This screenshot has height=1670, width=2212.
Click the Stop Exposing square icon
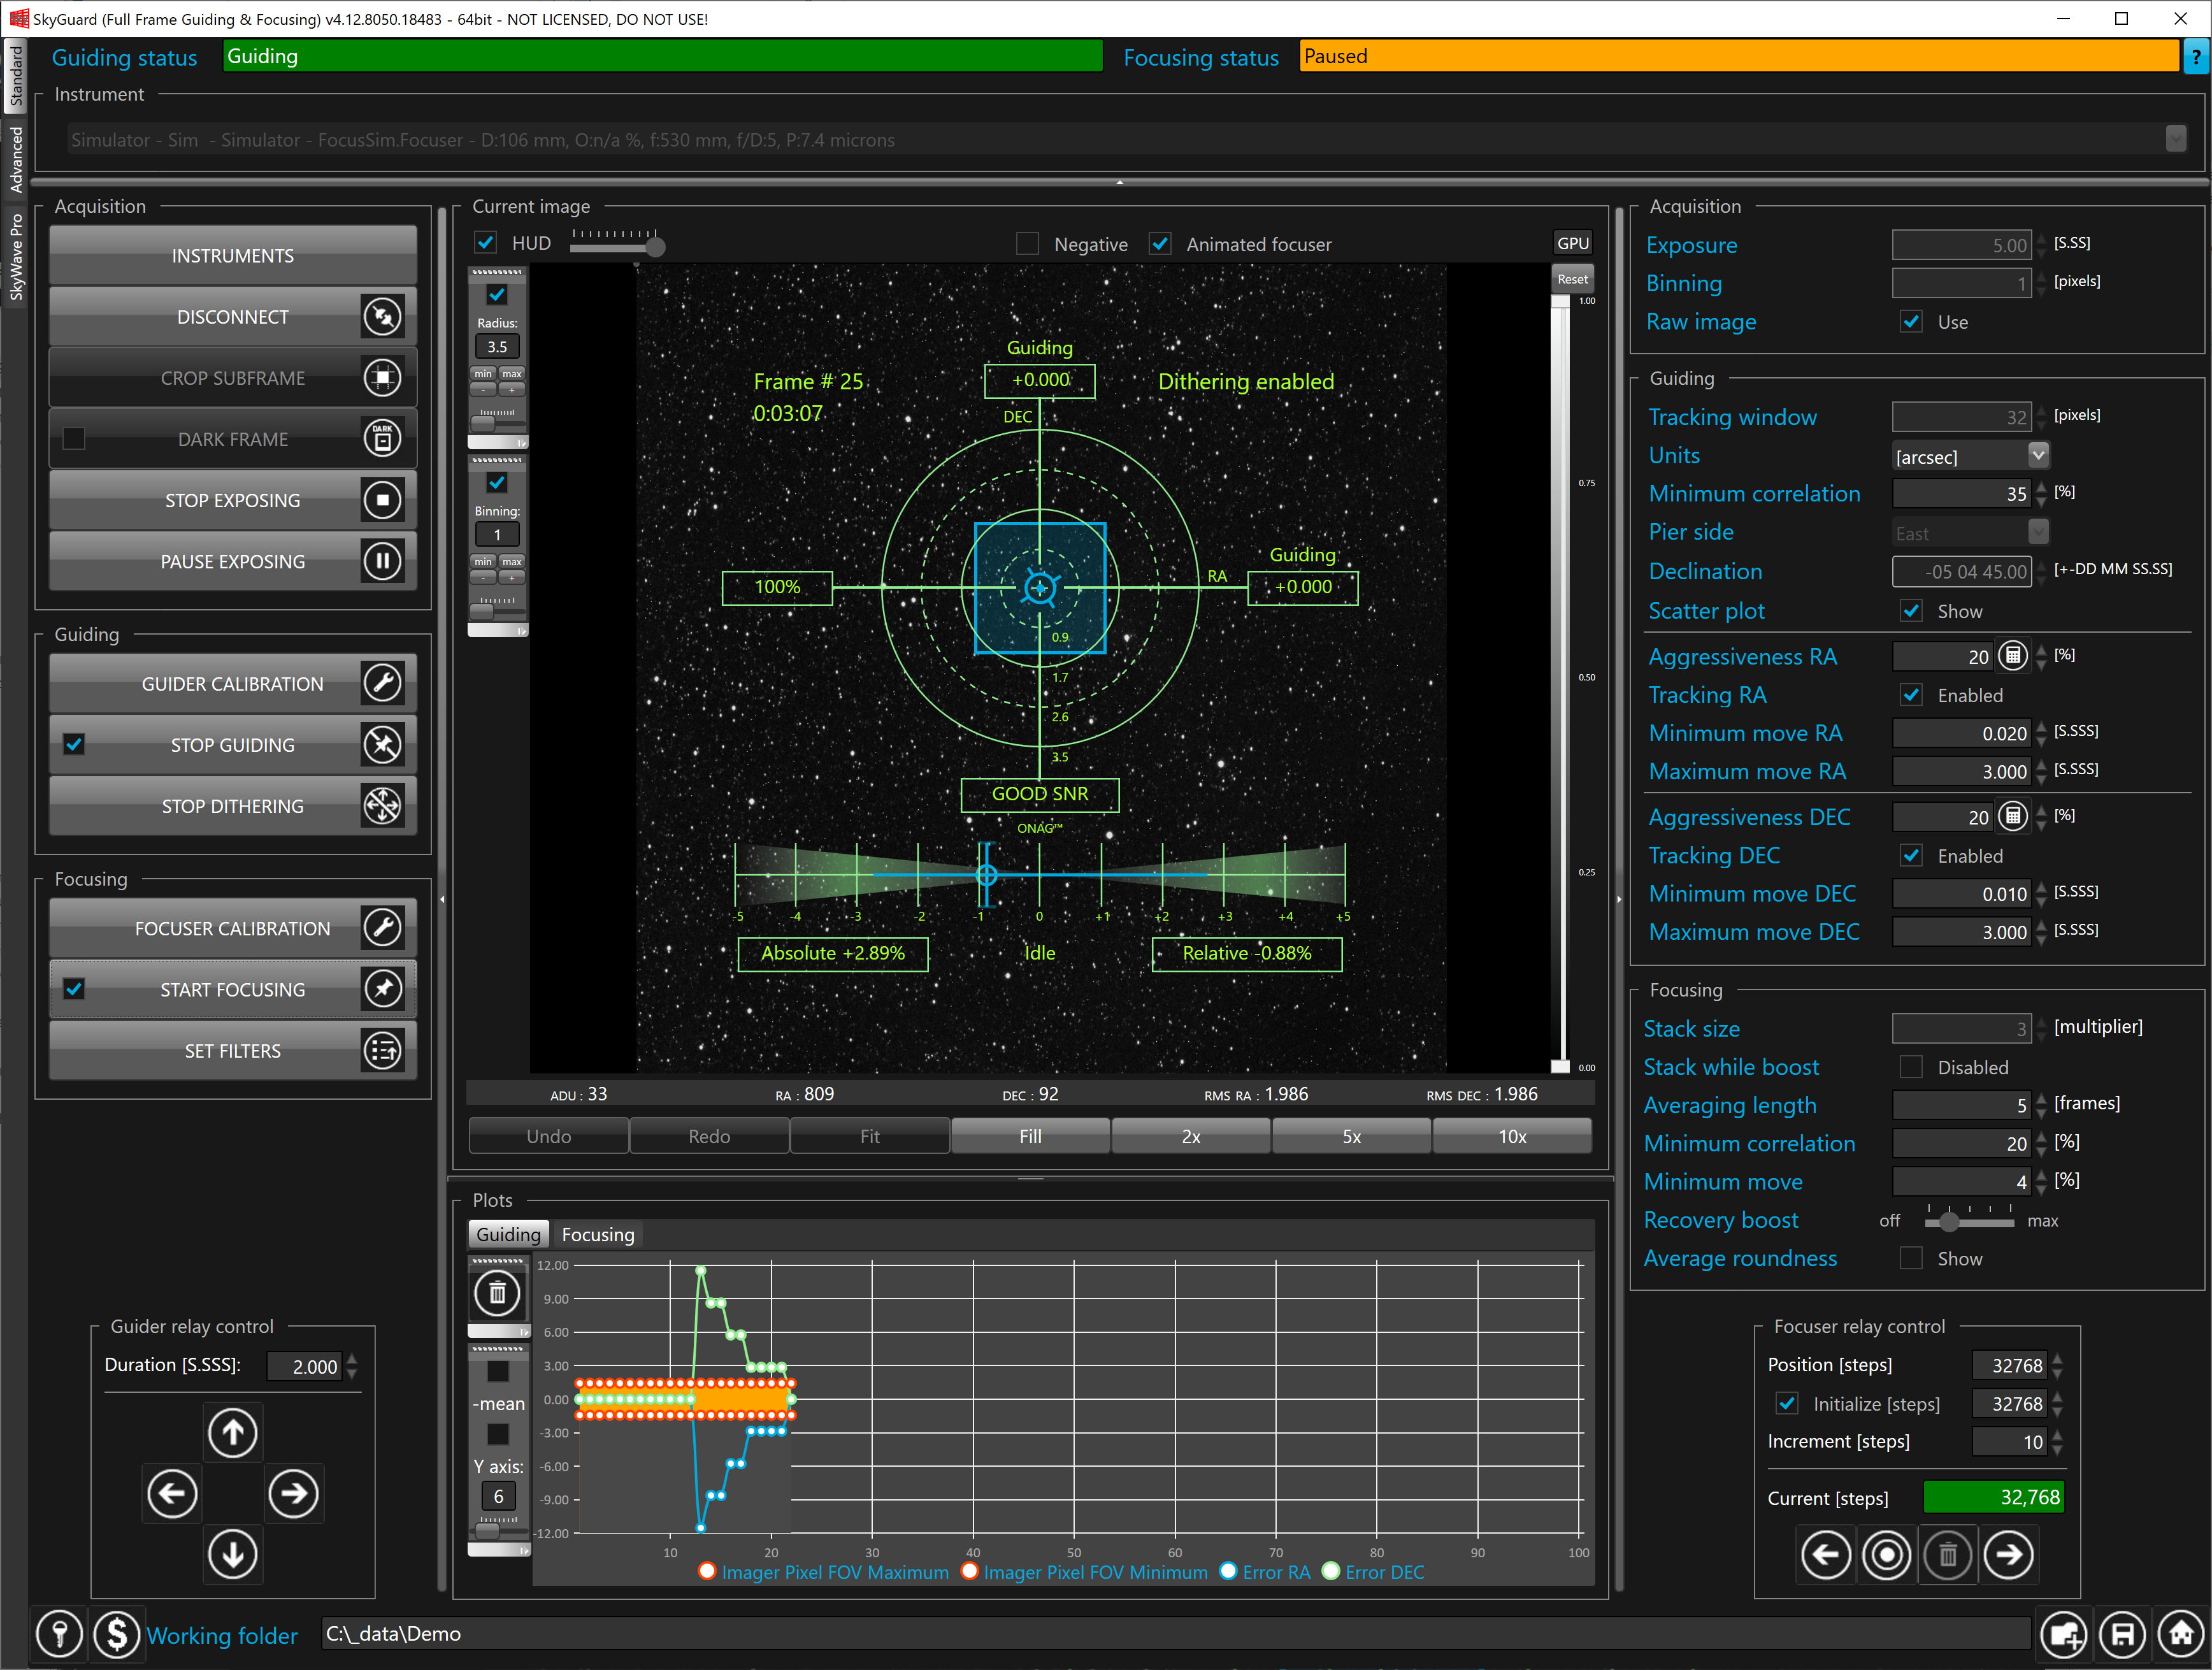[382, 500]
